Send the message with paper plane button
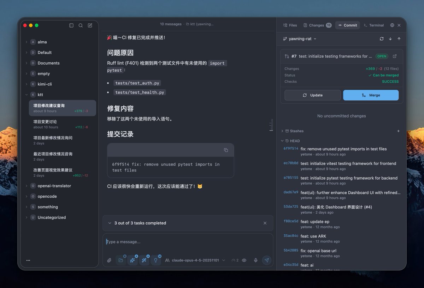424x288 pixels. (x=267, y=260)
